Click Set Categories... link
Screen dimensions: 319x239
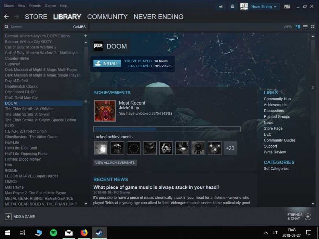[278, 169]
